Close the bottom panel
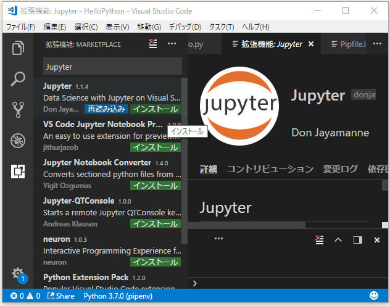The width and height of the screenshot is (390, 306). click(x=377, y=240)
